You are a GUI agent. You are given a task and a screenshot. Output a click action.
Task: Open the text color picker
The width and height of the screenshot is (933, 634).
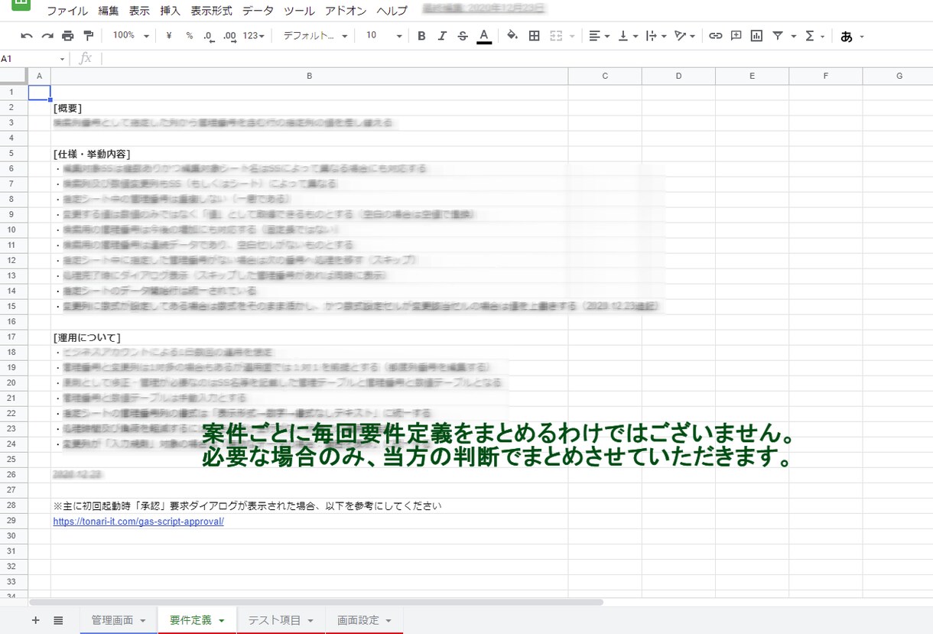[483, 36]
